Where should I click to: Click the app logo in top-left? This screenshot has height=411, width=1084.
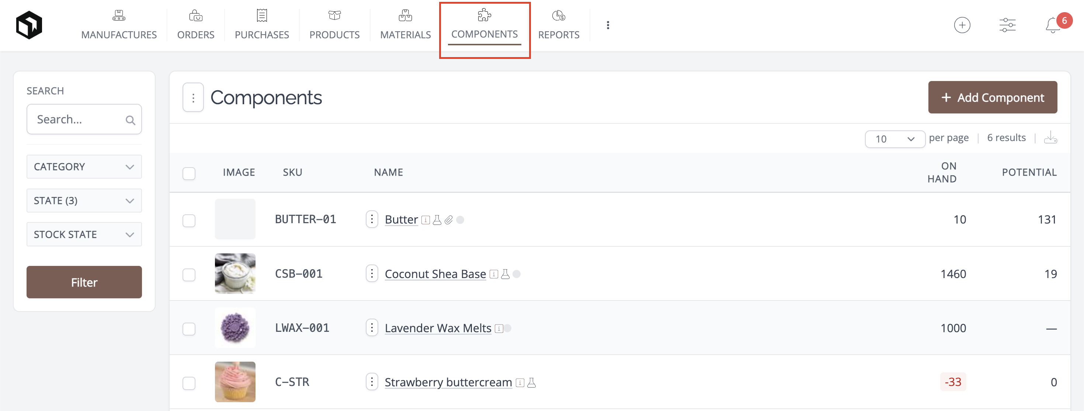(x=29, y=25)
